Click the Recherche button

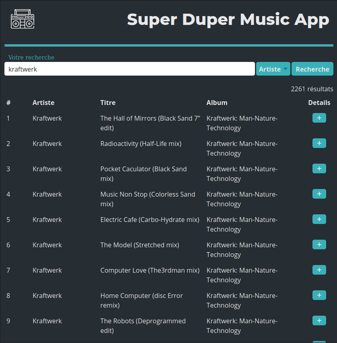(312, 69)
